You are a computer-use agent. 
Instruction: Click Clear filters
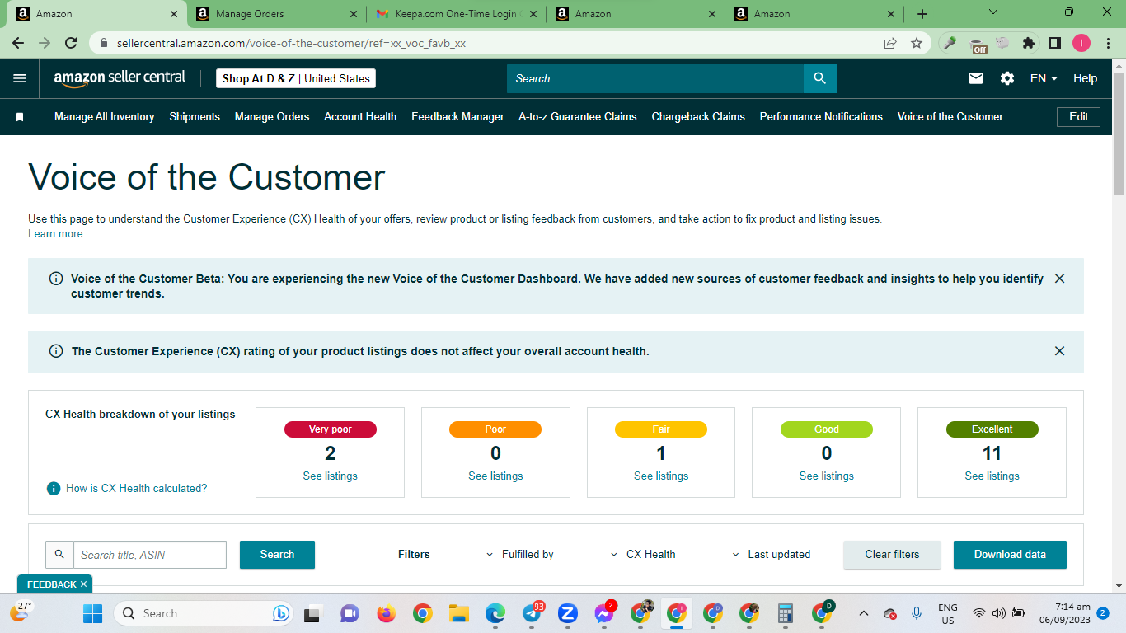coord(892,555)
